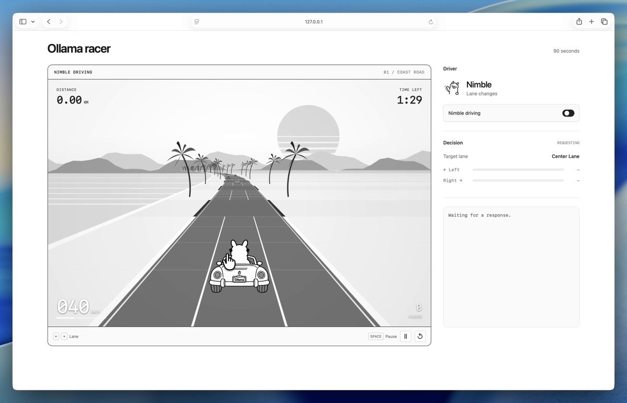Click the Left decision progress bar
The image size is (627, 403).
[518, 169]
